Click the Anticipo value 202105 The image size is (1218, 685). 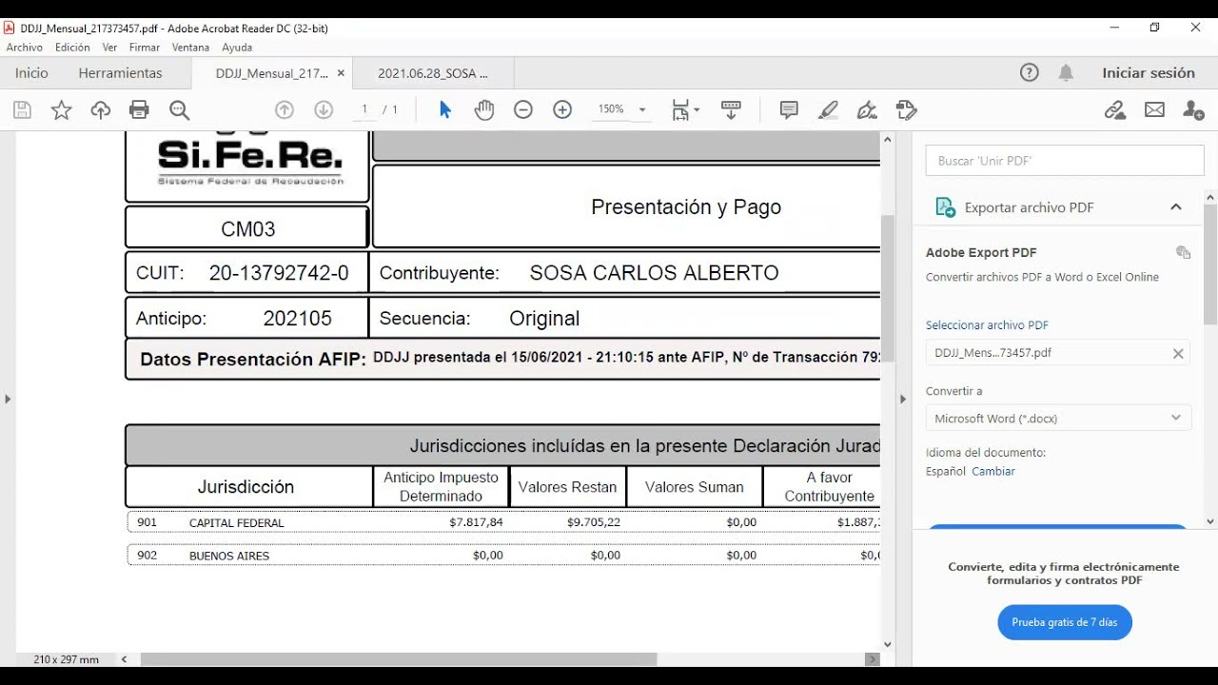pyautogui.click(x=298, y=319)
